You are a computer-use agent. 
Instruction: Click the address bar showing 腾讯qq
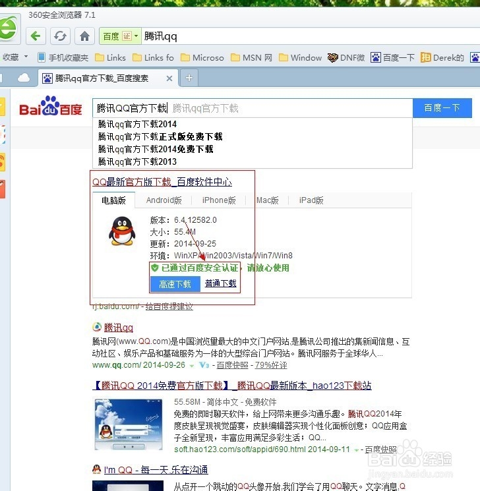click(x=310, y=36)
